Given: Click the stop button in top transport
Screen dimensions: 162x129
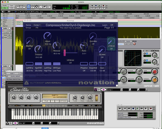Looking at the screenshot, I should (x=96, y=6).
